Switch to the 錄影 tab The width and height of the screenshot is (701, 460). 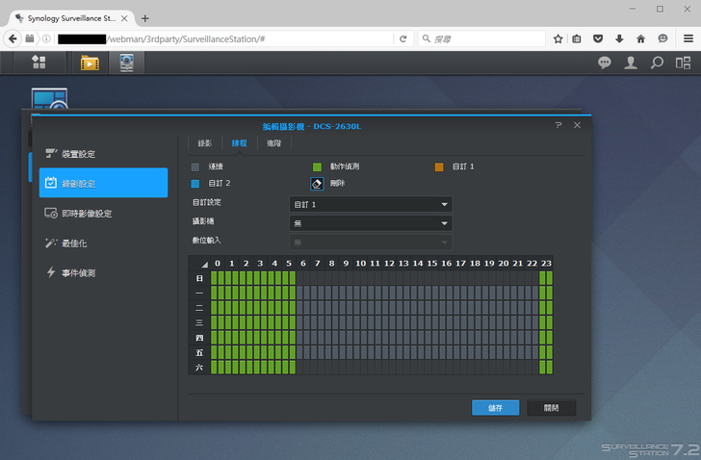[204, 142]
